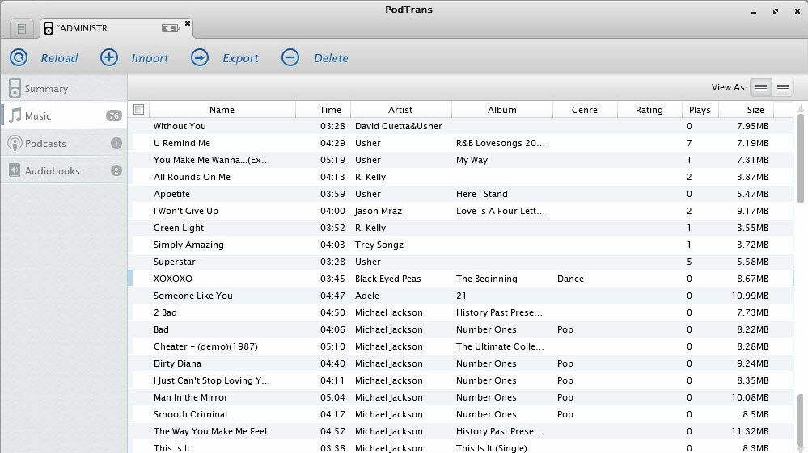Select the song Dirty Diana

pos(177,363)
